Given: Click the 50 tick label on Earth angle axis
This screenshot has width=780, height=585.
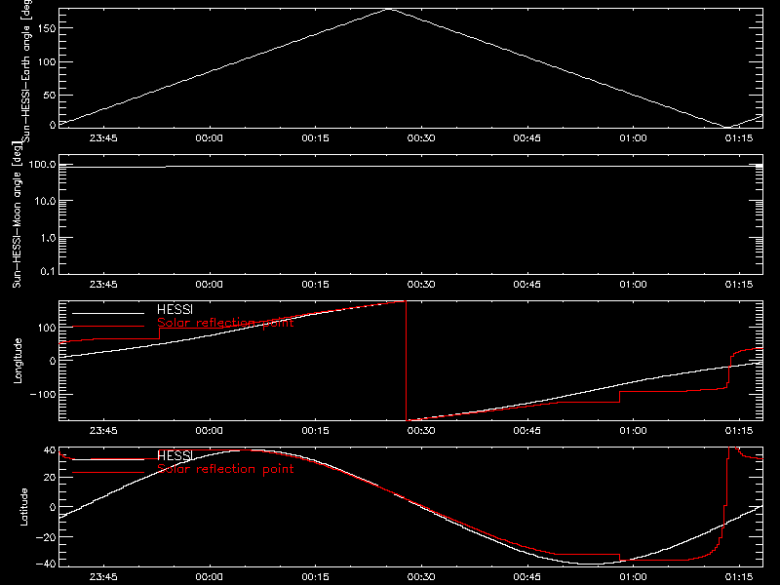Looking at the screenshot, I should click(50, 95).
